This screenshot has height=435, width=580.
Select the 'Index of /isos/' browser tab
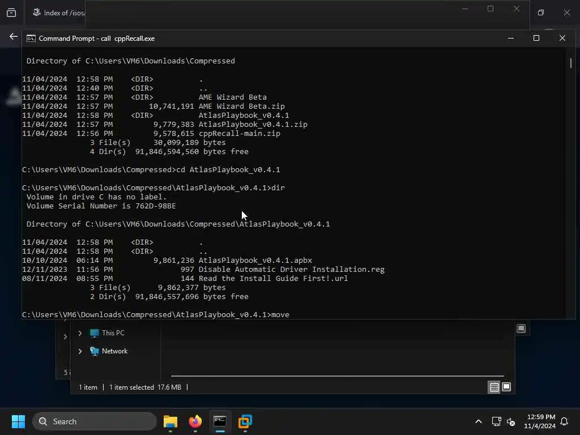(59, 12)
